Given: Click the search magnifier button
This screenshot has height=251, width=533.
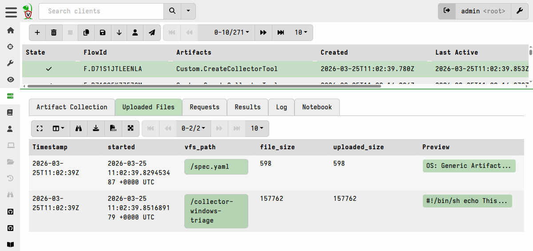Looking at the screenshot, I should coord(172,11).
